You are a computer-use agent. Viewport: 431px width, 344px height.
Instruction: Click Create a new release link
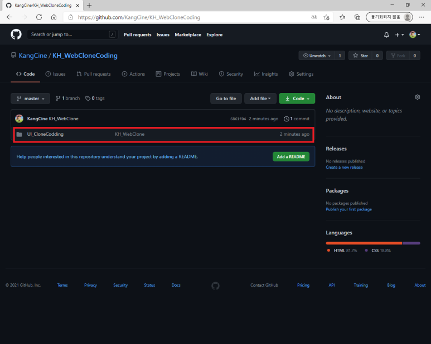tap(344, 168)
